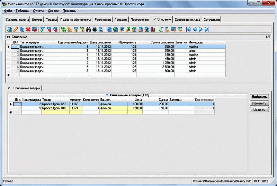The width and height of the screenshot is (277, 186).
Task: Switch to the Услуги tab
Action: 37,20
